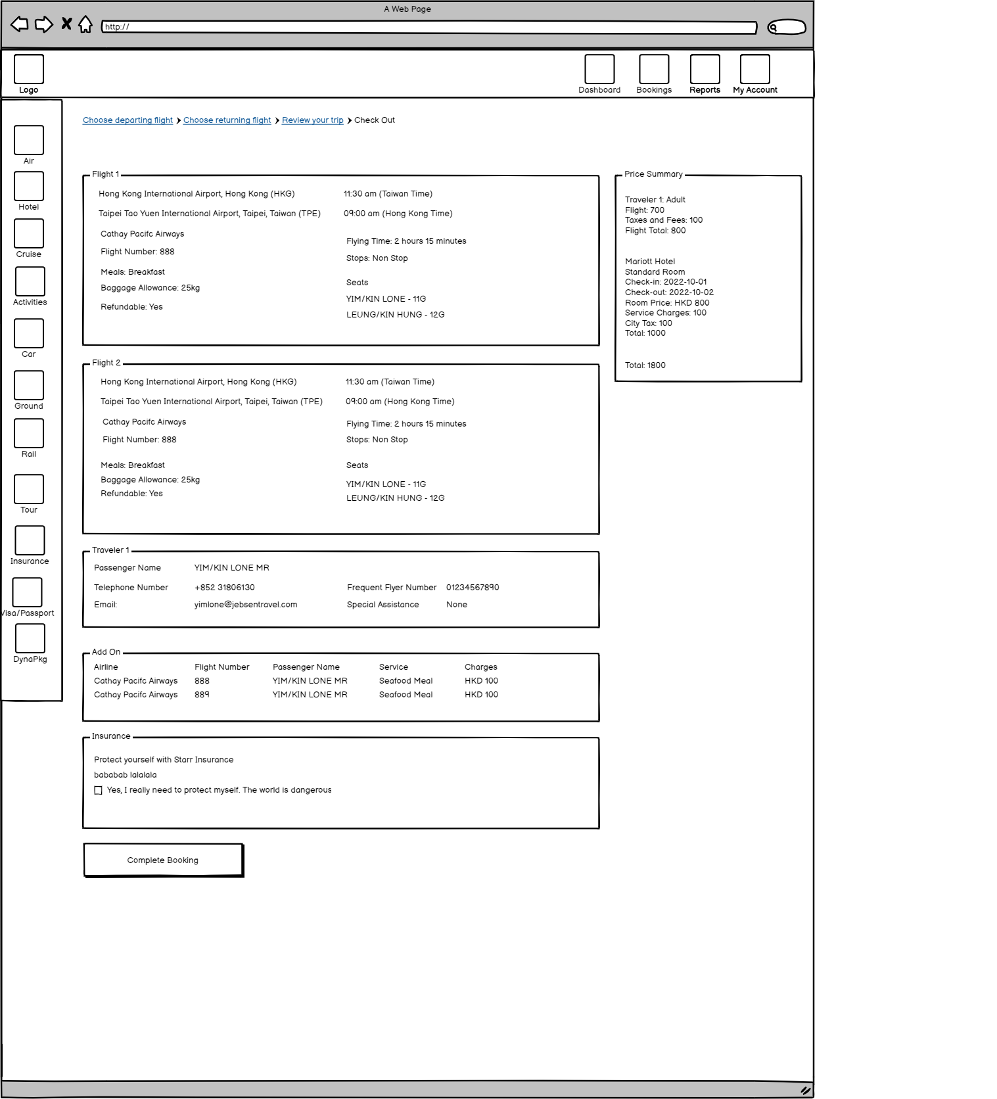Screen dimensions: 997x1099
Task: Click the Review your trip breadcrumb
Action: 312,120
